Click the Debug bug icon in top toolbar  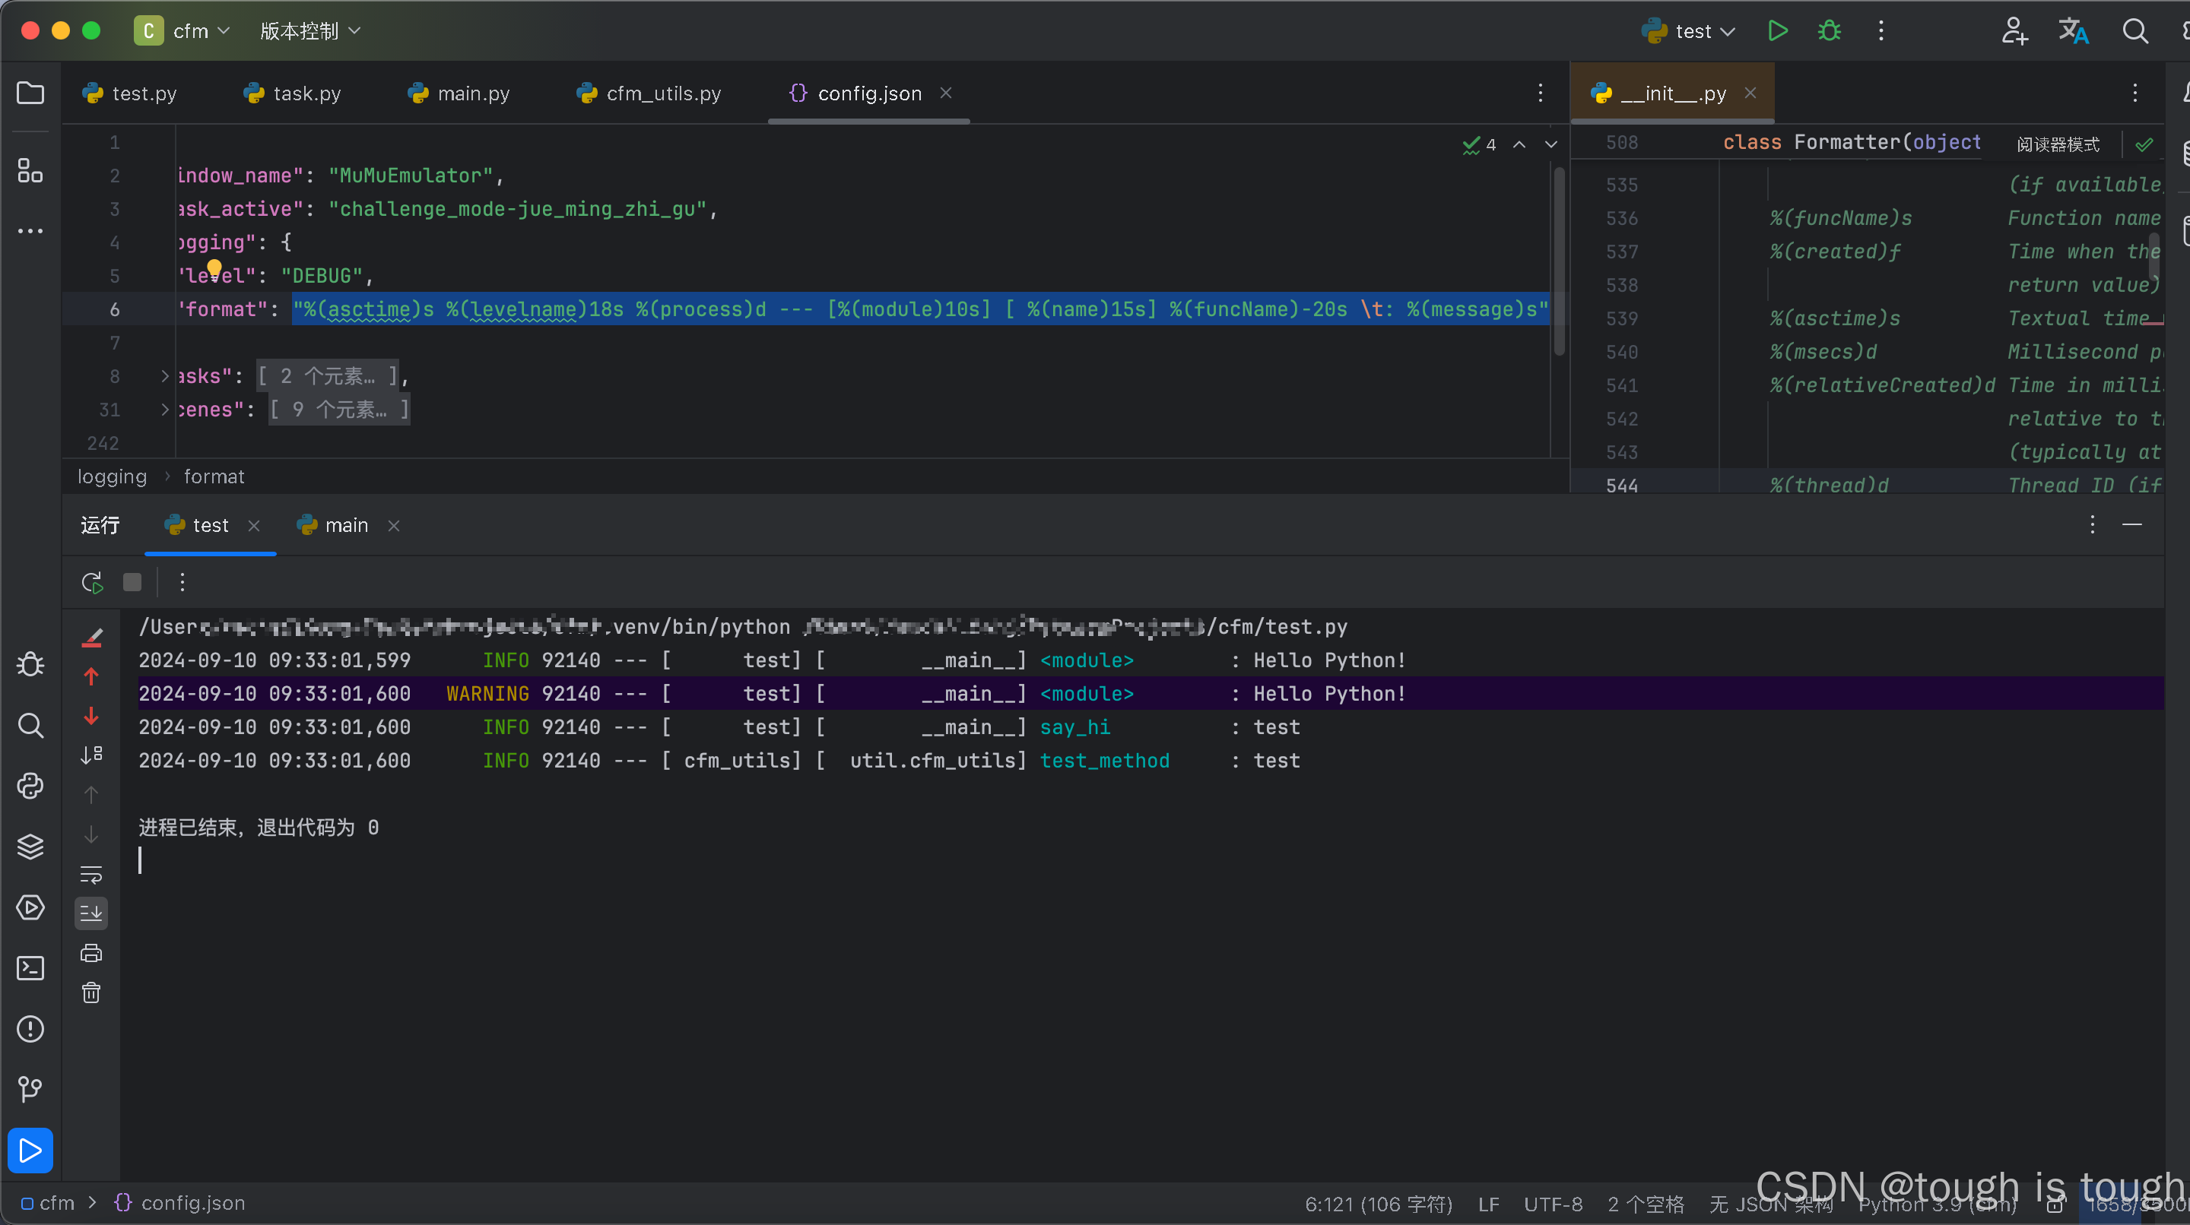point(1829,31)
